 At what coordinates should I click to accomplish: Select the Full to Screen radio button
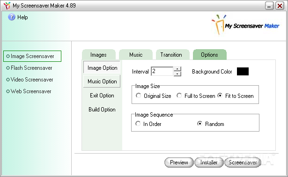(x=179, y=96)
